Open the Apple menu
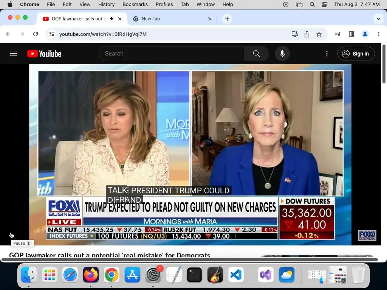 click(10, 4)
